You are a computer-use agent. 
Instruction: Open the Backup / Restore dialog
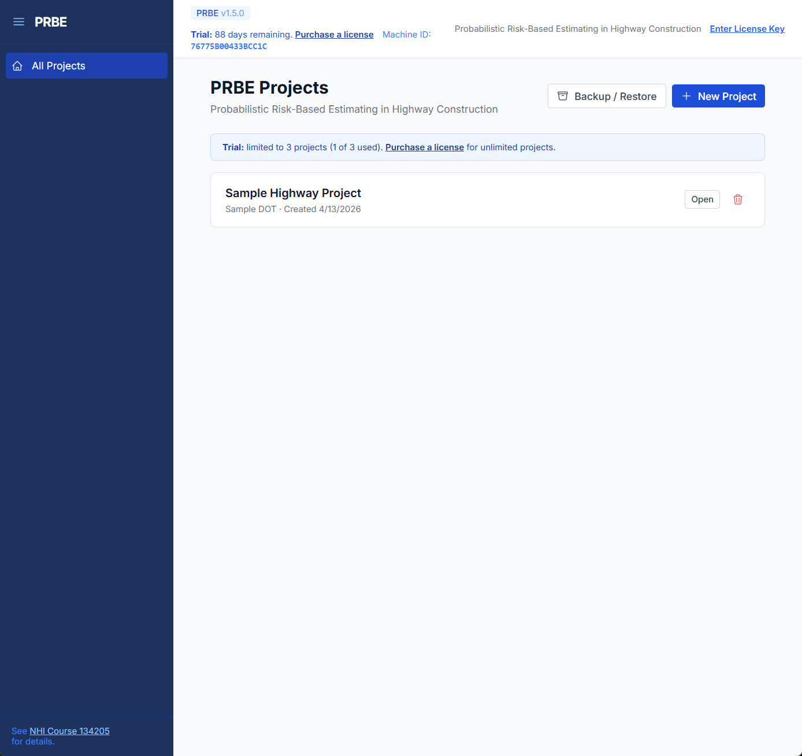[x=607, y=96]
